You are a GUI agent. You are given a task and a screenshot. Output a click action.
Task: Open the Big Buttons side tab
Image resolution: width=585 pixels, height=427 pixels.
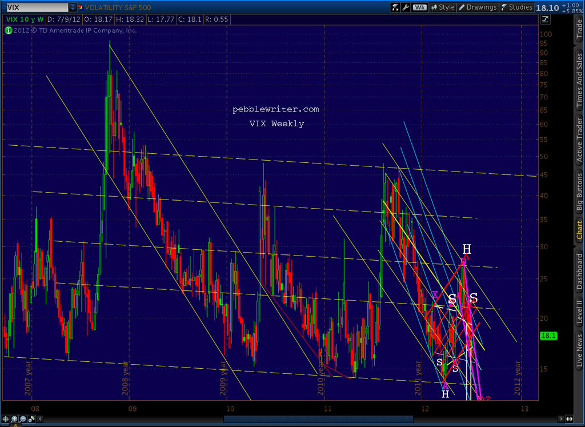pos(579,192)
